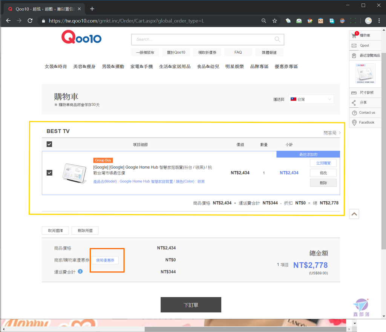Open a new browser tab
The height and width of the screenshot is (332, 386).
(92, 9)
